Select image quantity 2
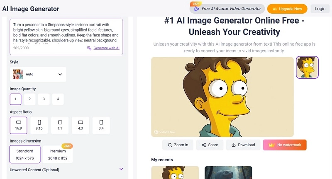This screenshot has height=179, width=332. [x=29, y=99]
